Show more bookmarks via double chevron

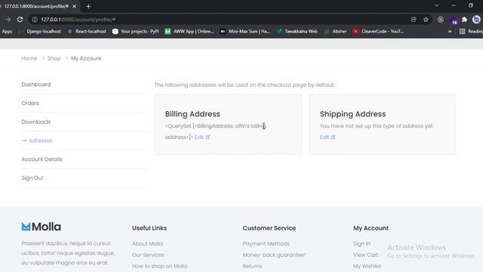[x=450, y=32]
